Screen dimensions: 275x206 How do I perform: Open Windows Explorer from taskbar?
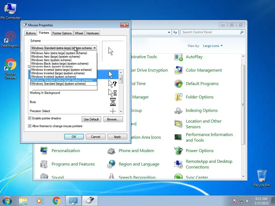pyautogui.click(x=23, y=201)
